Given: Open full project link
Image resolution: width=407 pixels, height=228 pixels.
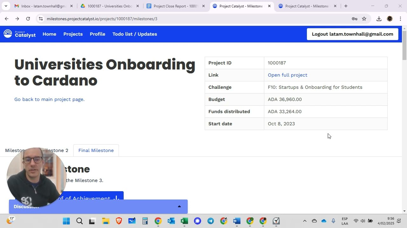Looking at the screenshot, I should point(287,75).
